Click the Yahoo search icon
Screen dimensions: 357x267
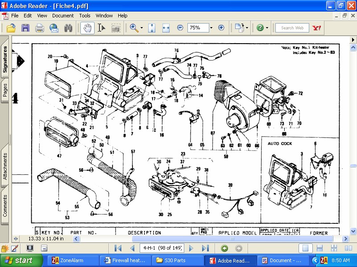coord(316,28)
